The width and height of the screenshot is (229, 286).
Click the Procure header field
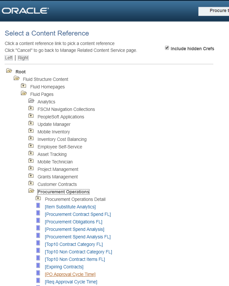[x=214, y=11]
